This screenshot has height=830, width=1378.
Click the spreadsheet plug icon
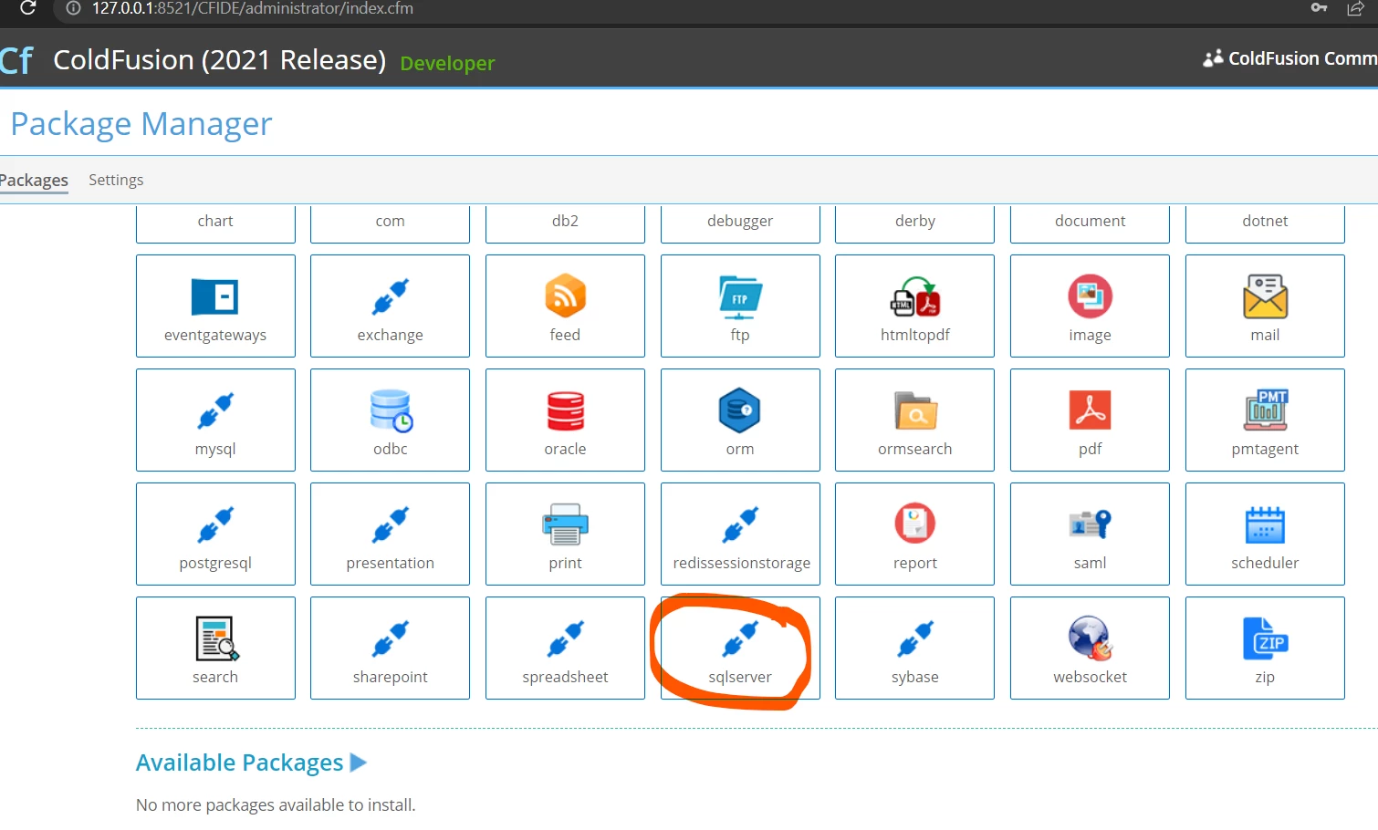[x=565, y=638]
